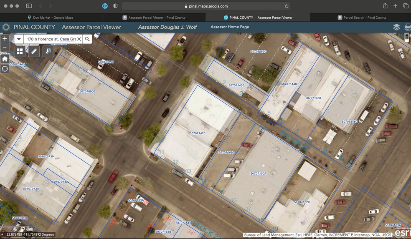
Task: Clear the address search text
Action: pyautogui.click(x=79, y=39)
